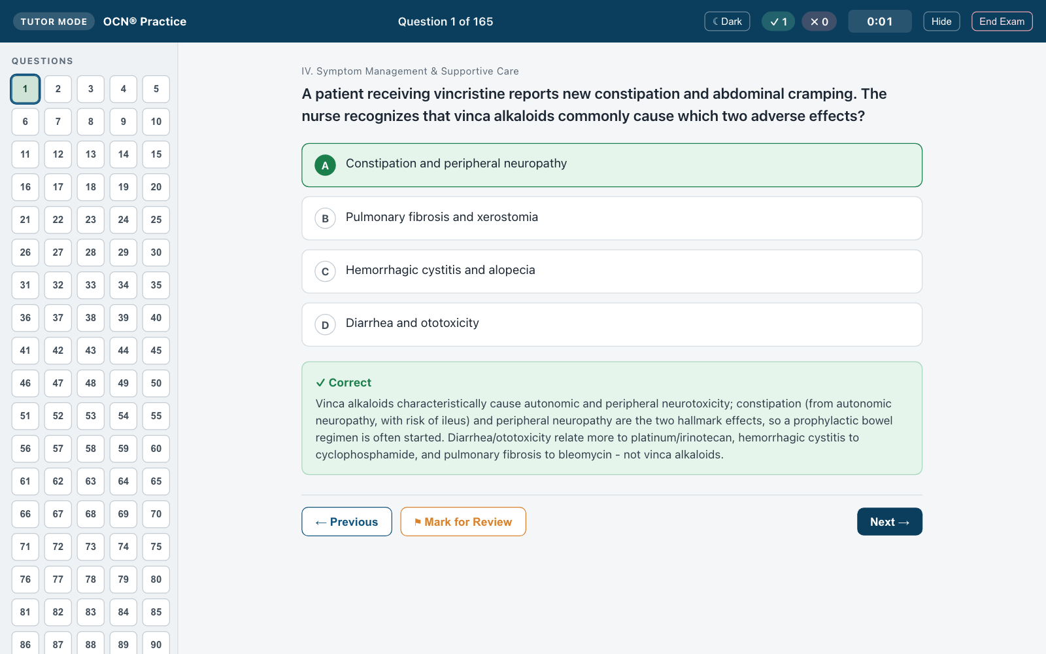Viewport: 1046px width, 654px height.
Task: Go to question 48
Action: click(x=91, y=383)
